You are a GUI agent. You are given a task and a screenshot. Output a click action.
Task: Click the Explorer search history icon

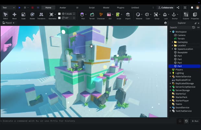coord(194,28)
